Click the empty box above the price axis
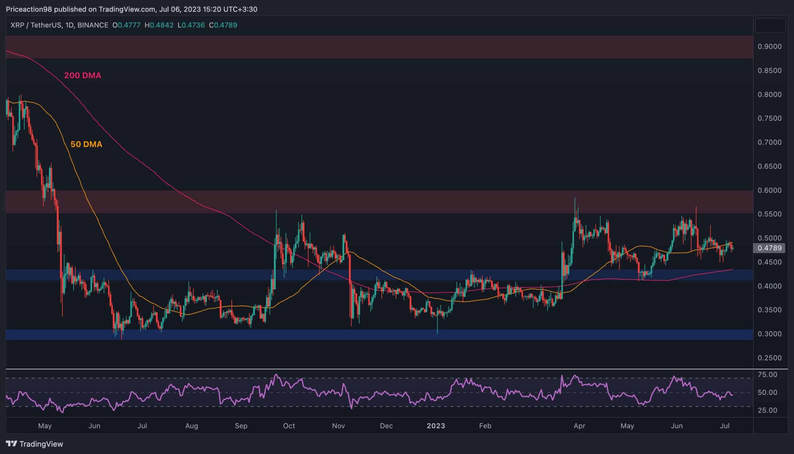This screenshot has height=454, width=794. tap(770, 25)
